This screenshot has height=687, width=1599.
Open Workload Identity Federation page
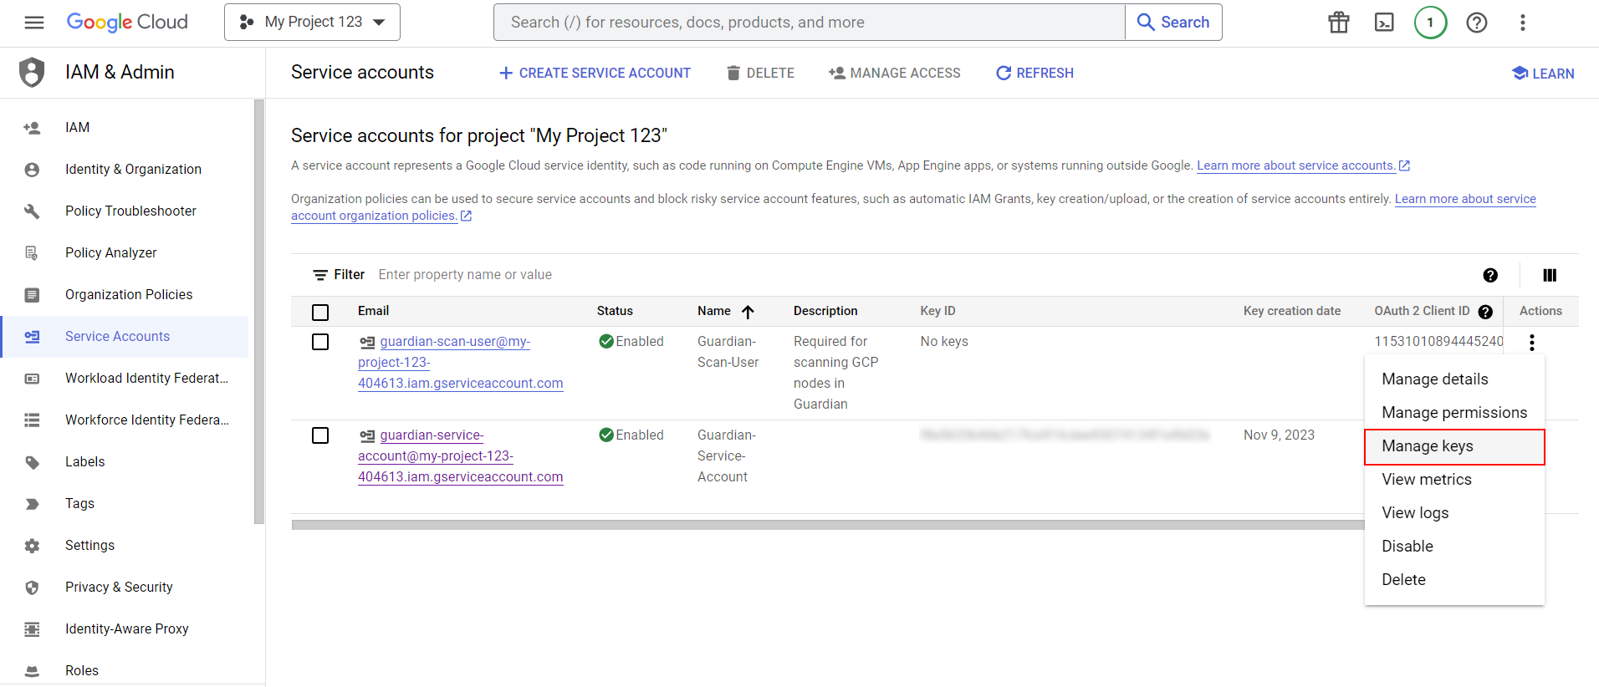(125, 379)
